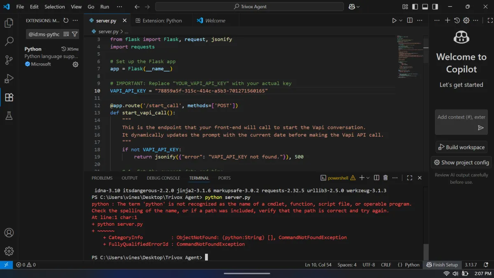Image resolution: width=494 pixels, height=278 pixels.
Task: Maximize the terminal panel size
Action: tap(410, 178)
